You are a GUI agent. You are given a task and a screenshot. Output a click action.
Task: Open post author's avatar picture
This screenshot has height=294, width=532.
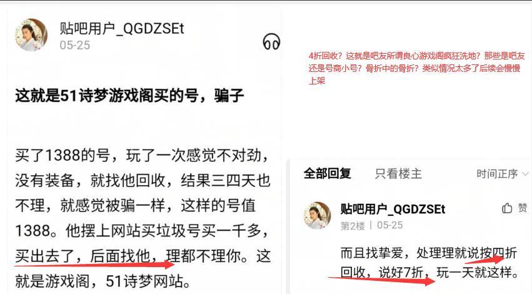[x=31, y=35]
